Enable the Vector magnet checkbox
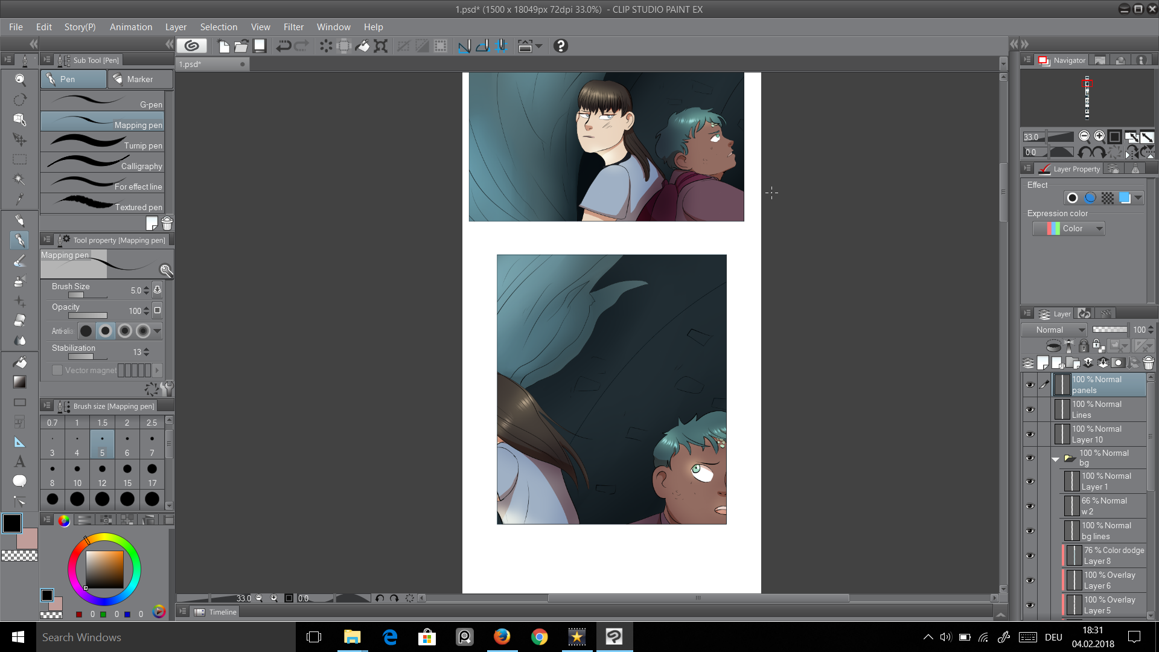 click(57, 370)
